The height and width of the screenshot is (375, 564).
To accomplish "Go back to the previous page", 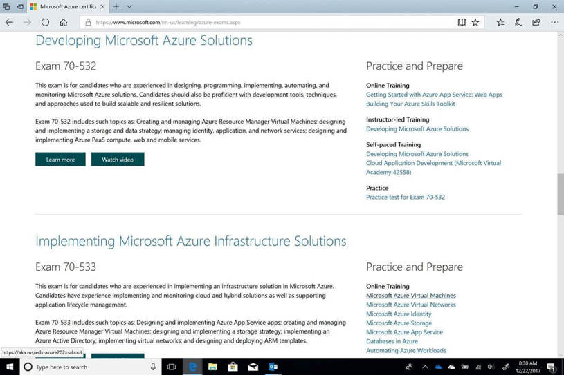I will click(9, 22).
